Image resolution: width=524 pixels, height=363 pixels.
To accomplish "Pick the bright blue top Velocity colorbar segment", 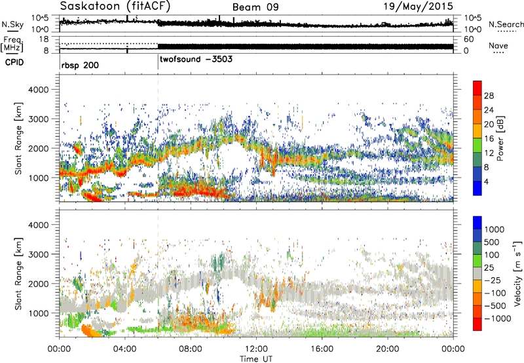I will [x=477, y=222].
